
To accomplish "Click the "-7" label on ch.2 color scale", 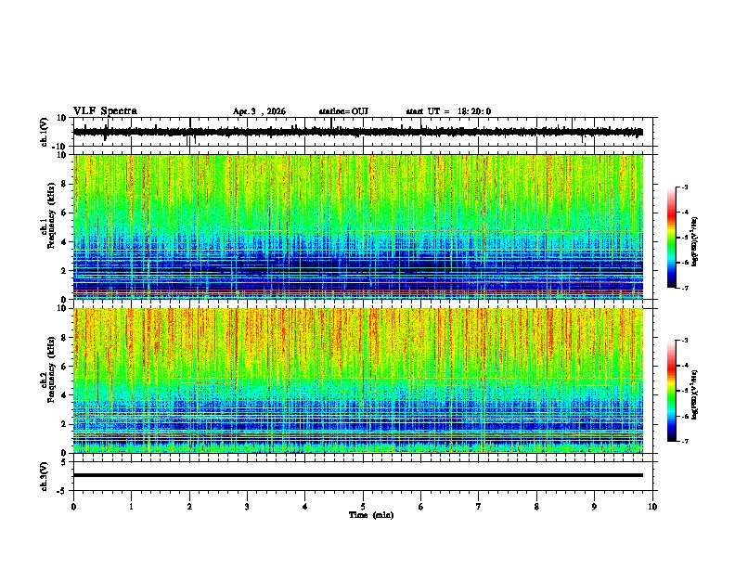I will point(684,442).
